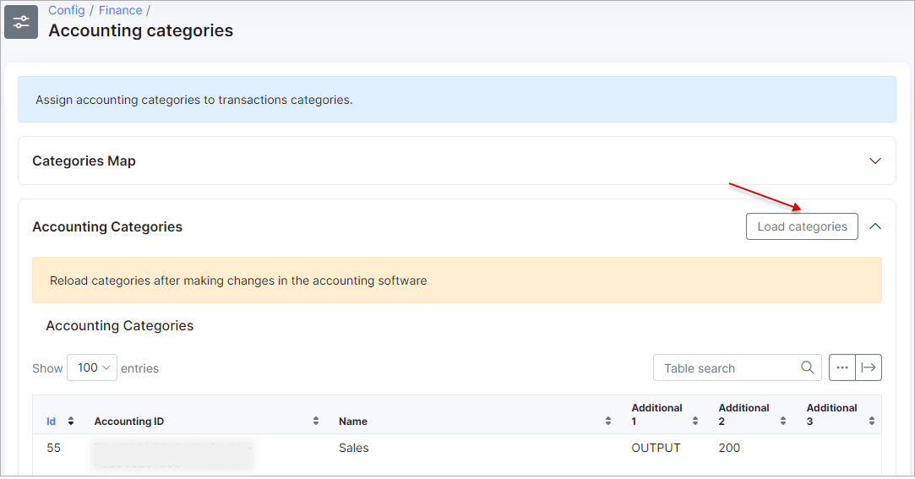Image resolution: width=915 pixels, height=479 pixels.
Task: Open the three-dots table options button
Action: click(x=842, y=367)
